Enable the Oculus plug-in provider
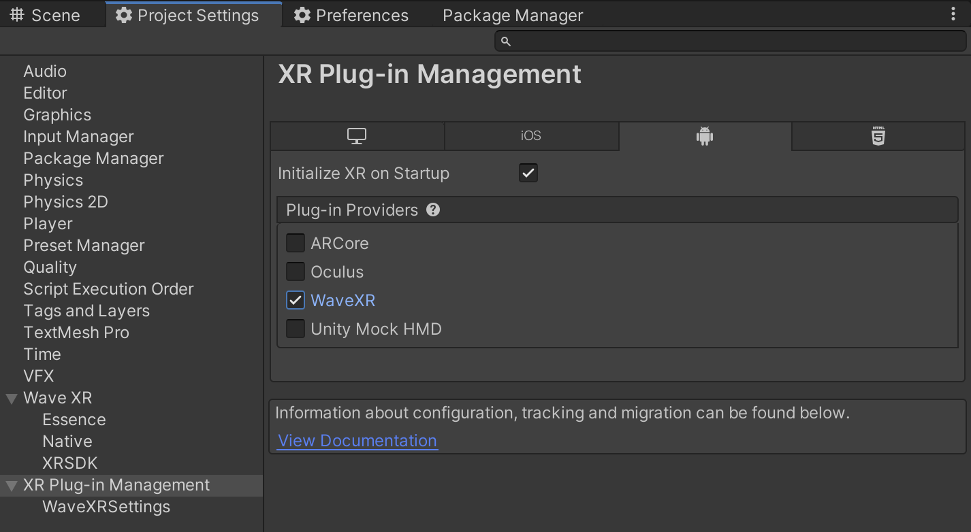This screenshot has width=971, height=532. (296, 271)
